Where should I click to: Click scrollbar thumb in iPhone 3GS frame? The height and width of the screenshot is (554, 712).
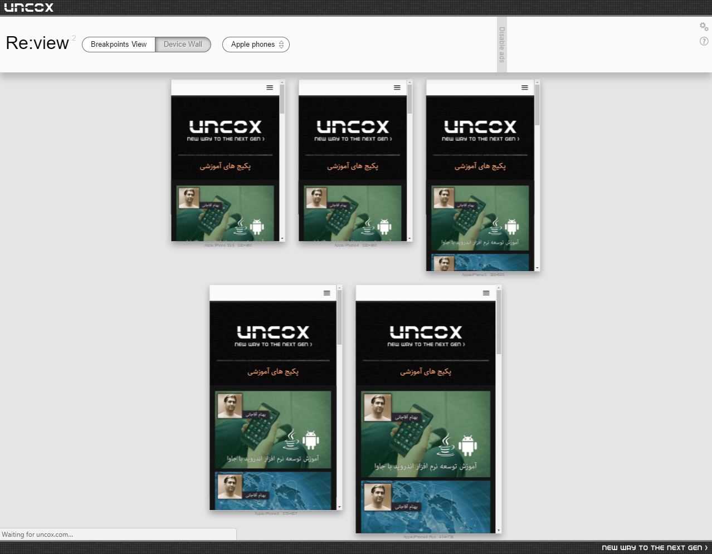click(282, 99)
